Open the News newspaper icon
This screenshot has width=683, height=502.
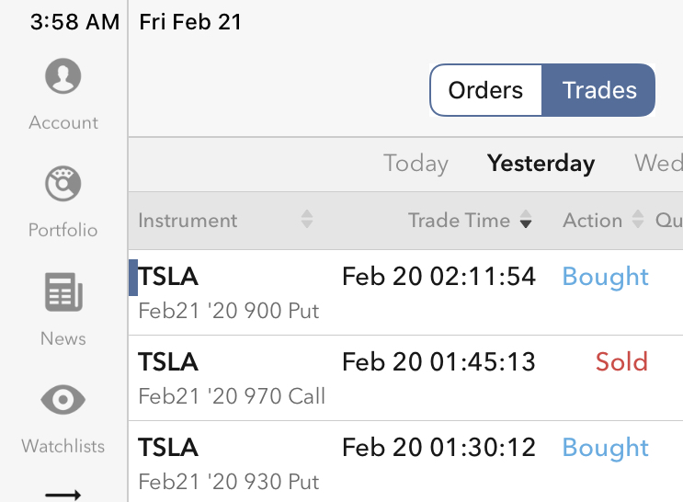[63, 293]
